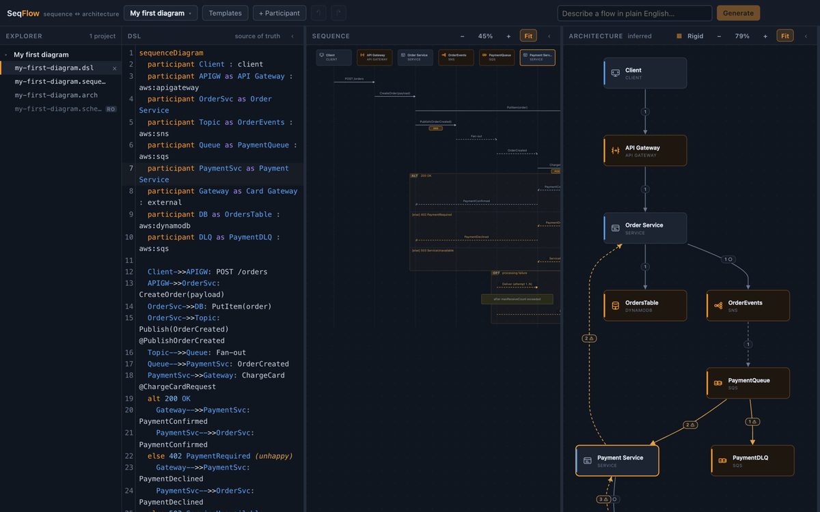Click the PaymentDLQ SQS icon
The width and height of the screenshot is (820, 512).
722,461
